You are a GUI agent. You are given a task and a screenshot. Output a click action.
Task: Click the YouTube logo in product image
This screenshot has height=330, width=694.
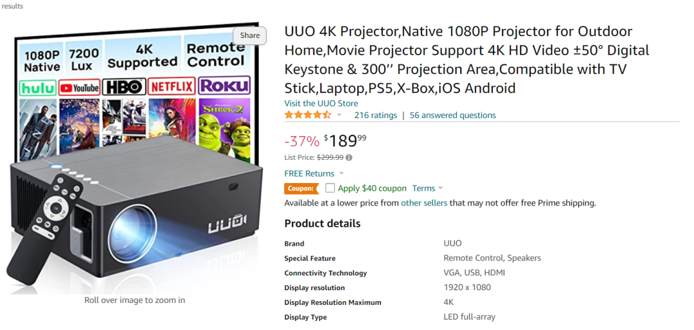79,87
